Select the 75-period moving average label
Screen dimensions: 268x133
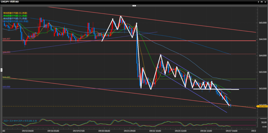[15, 18]
